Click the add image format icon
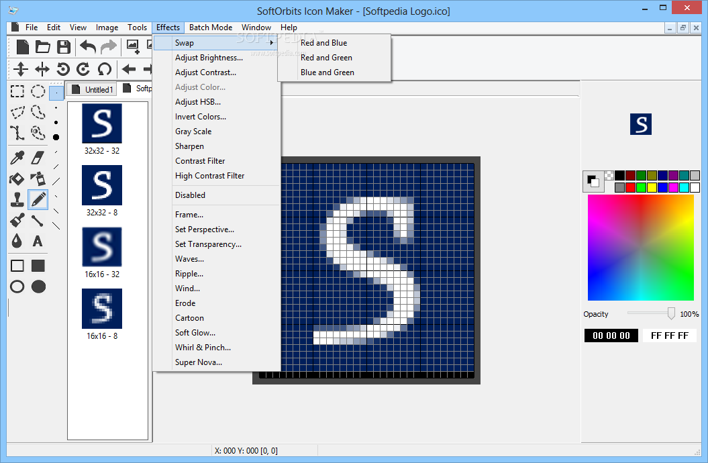Image resolution: width=708 pixels, height=463 pixels. (132, 46)
